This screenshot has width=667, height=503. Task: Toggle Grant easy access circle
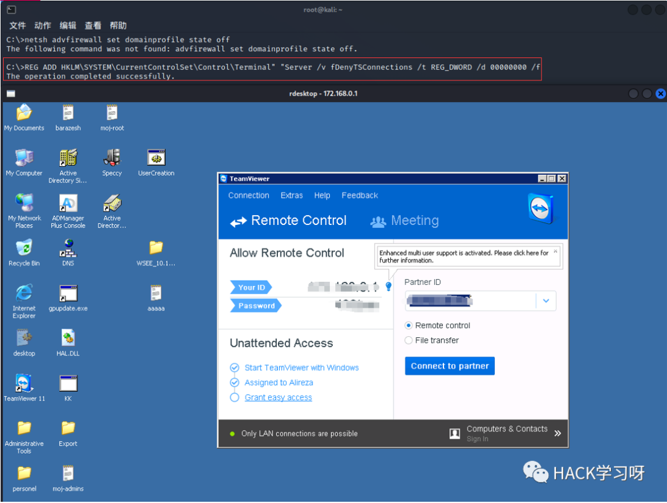pyautogui.click(x=235, y=397)
